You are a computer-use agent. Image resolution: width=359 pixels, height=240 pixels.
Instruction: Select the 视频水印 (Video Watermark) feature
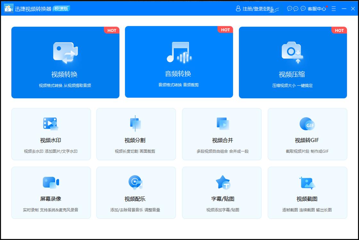pos(51,134)
